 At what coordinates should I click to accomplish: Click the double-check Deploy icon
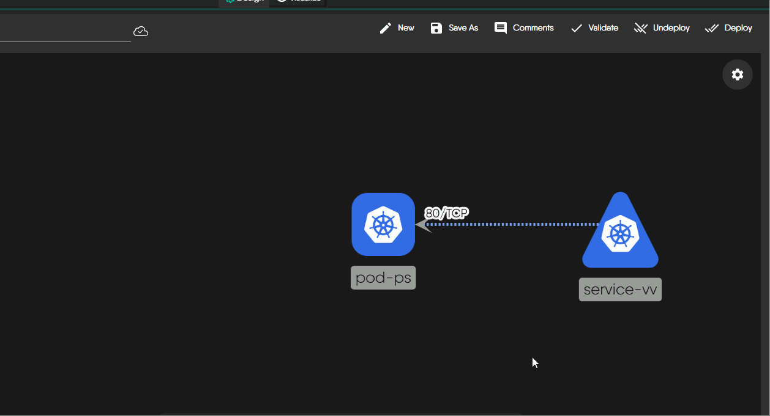coord(712,27)
